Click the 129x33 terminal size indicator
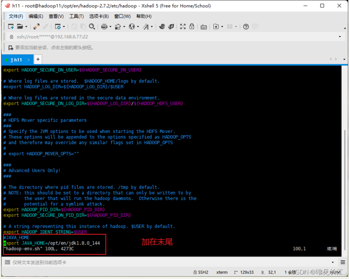This screenshot has height=279, width=349. tap(244, 272)
